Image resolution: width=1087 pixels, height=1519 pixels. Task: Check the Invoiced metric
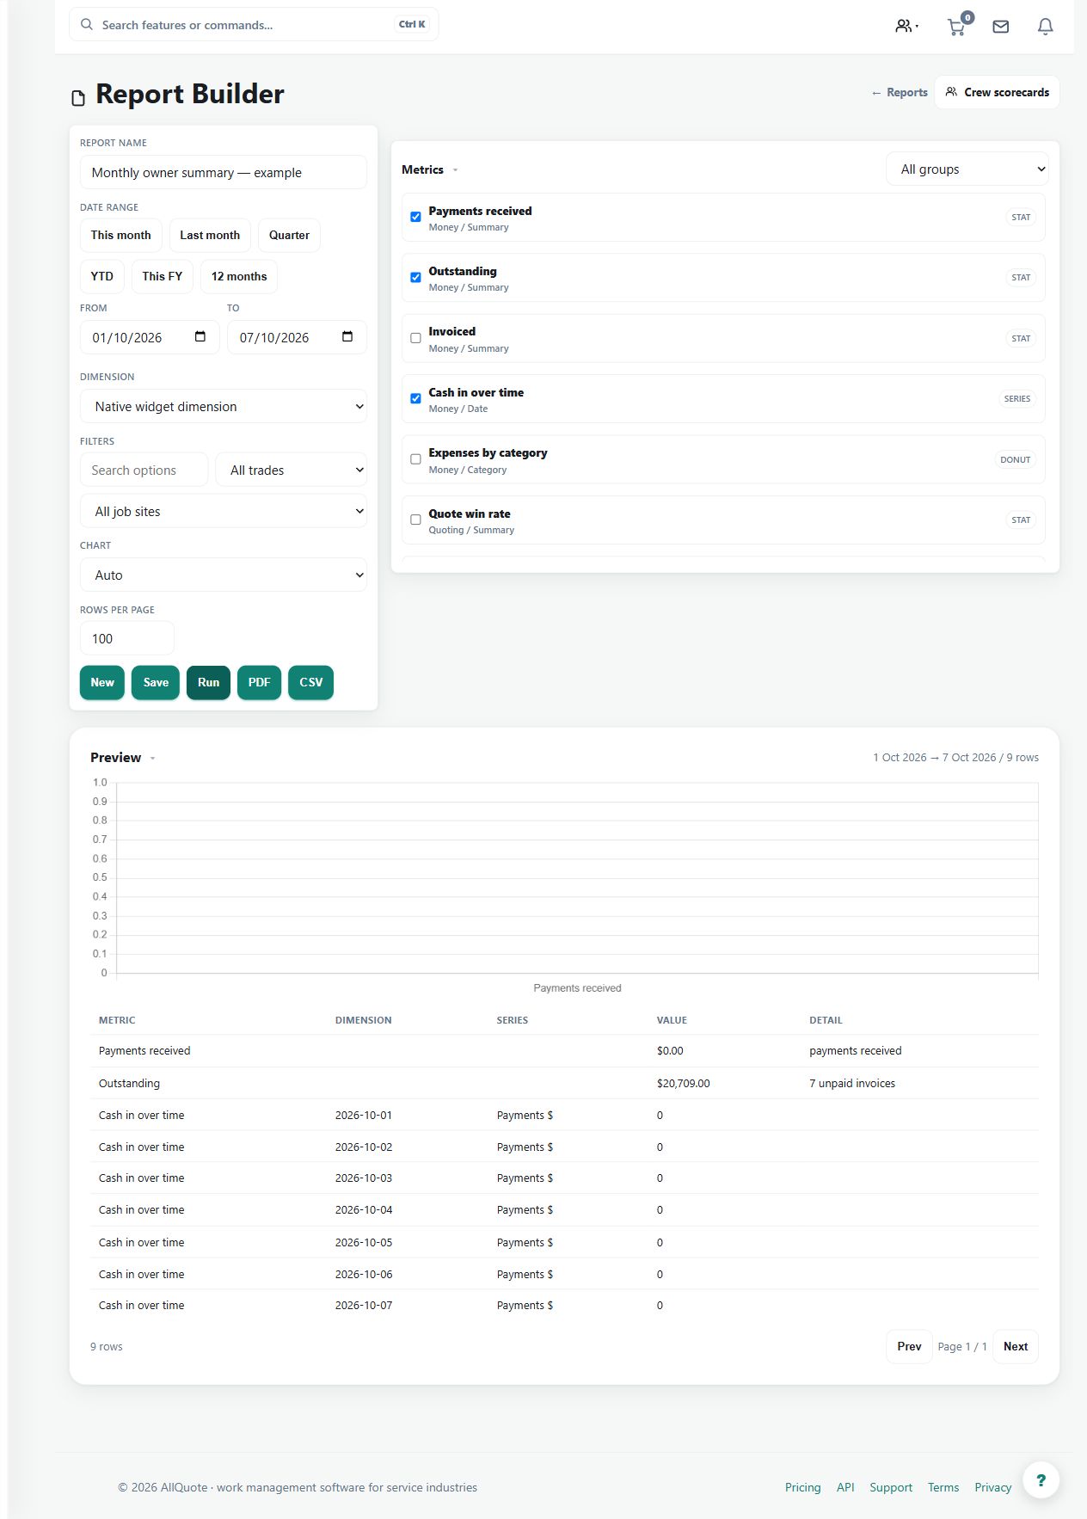coord(415,338)
